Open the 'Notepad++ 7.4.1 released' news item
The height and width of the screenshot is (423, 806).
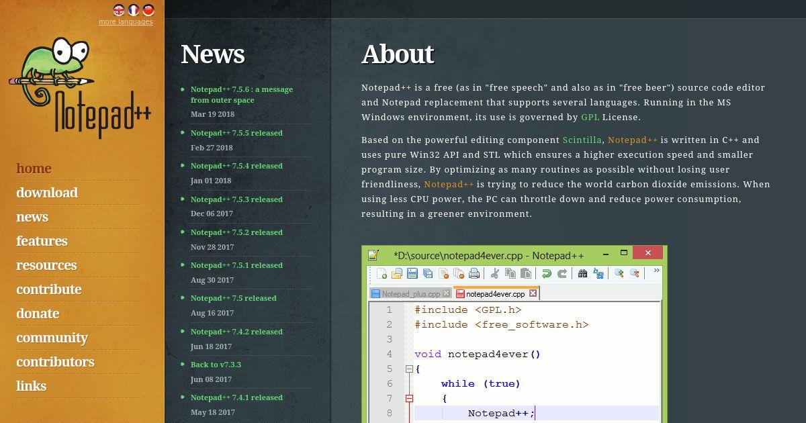point(236,397)
